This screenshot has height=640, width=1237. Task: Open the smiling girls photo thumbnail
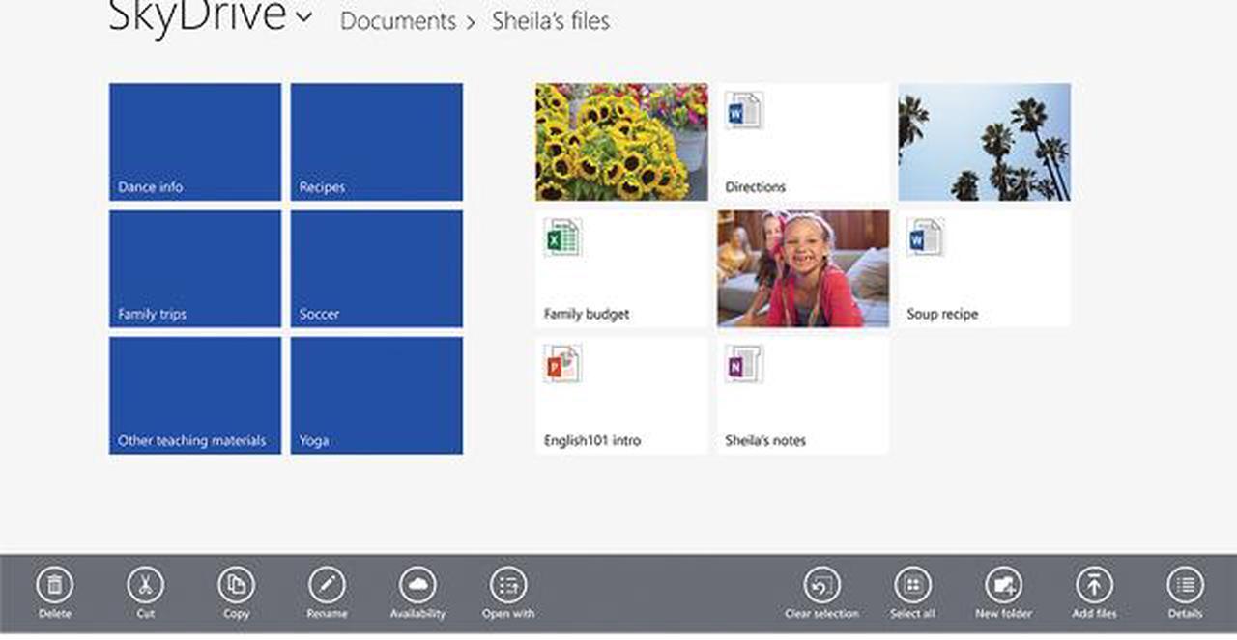803,268
